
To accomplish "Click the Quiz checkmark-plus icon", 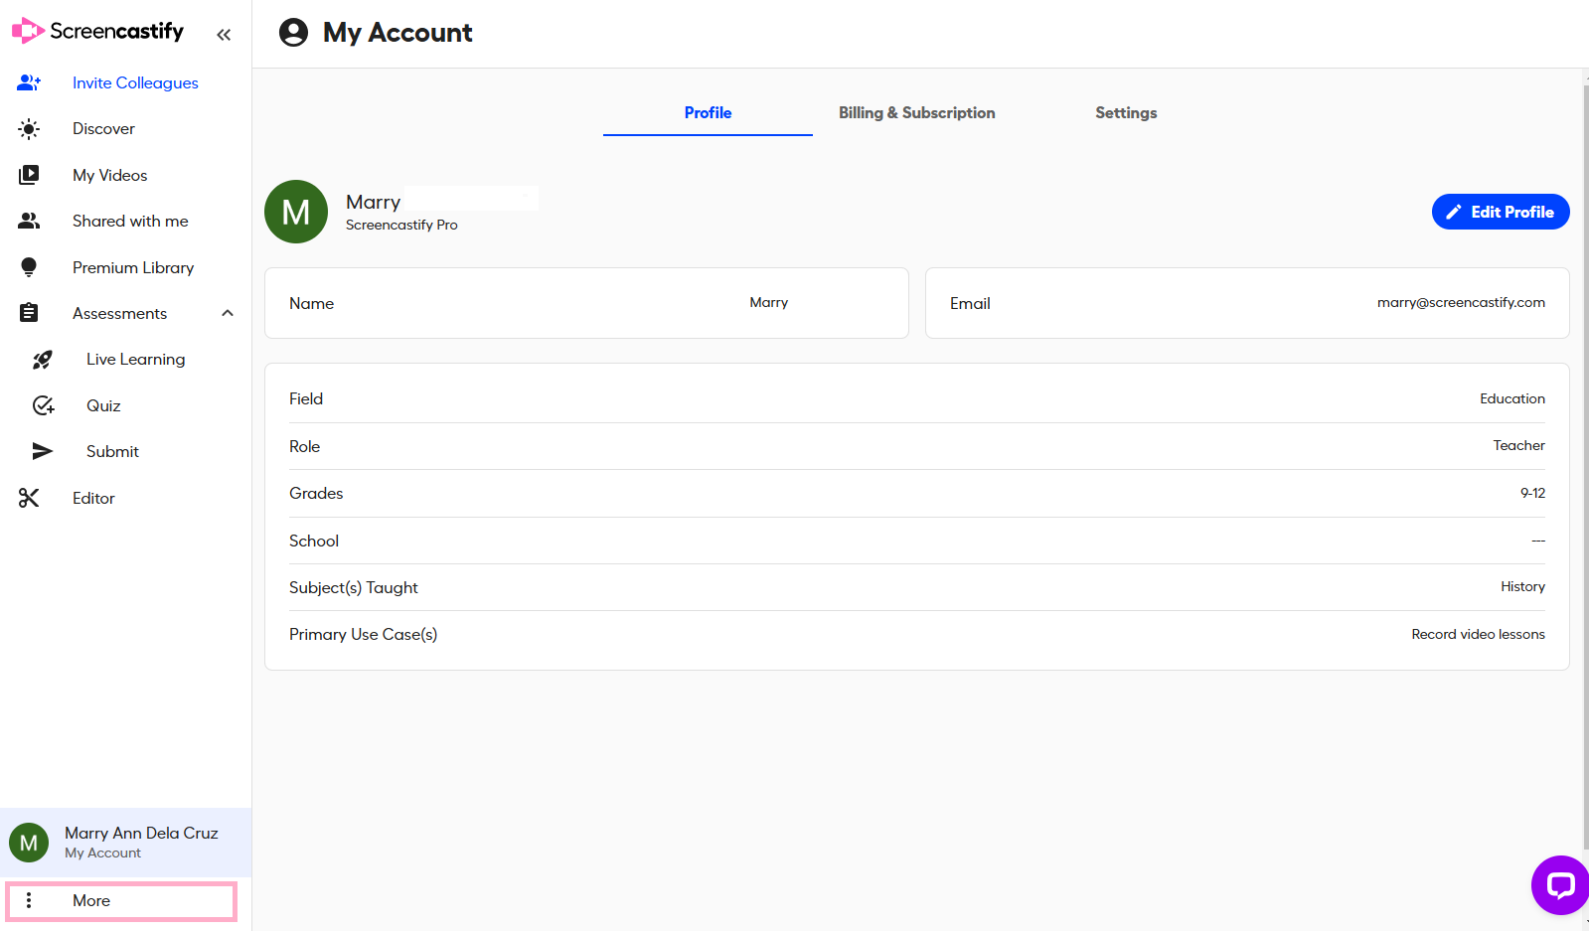I will pos(43,405).
